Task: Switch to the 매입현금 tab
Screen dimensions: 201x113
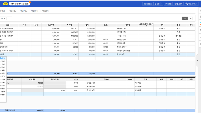Action: click(x=46, y=11)
